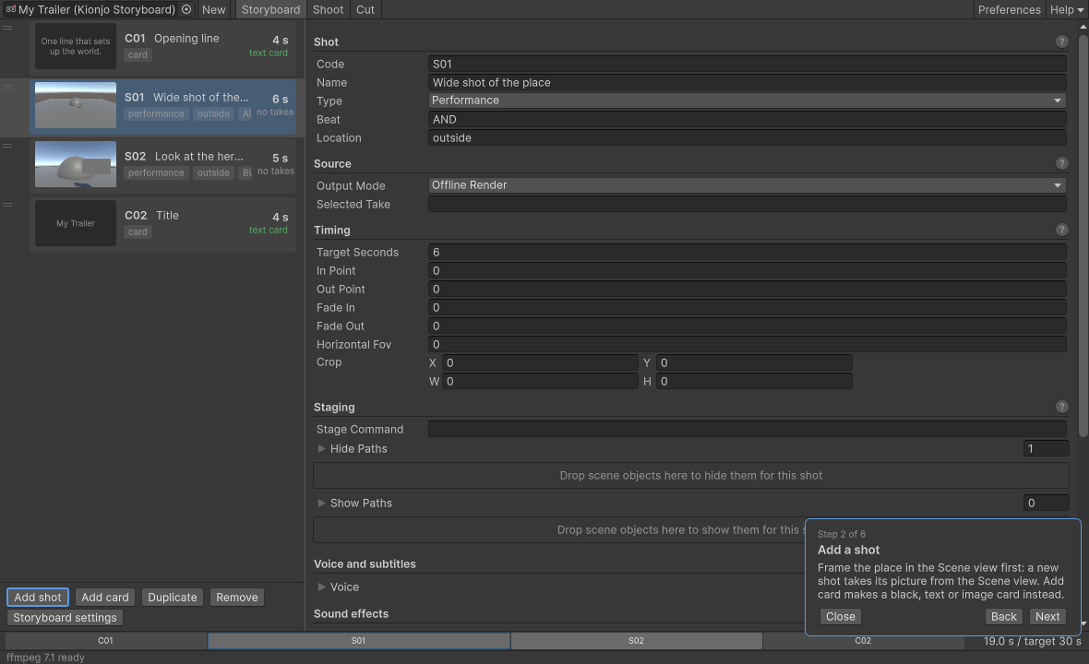Open help for the Timing section
The width and height of the screenshot is (1089, 664).
(x=1061, y=230)
